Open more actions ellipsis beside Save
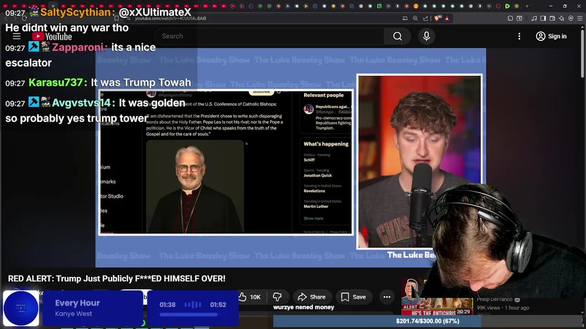The image size is (586, 329). 387,297
